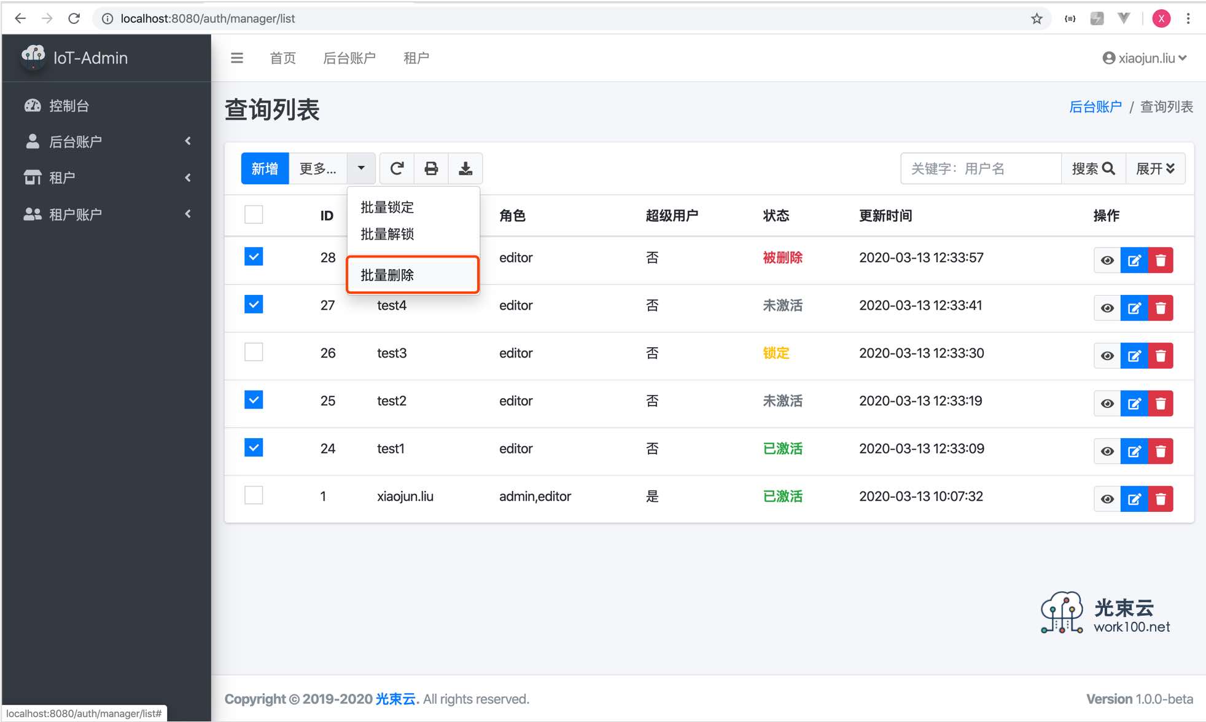Click the refresh icon in toolbar
The height and width of the screenshot is (722, 1206).
coord(397,168)
